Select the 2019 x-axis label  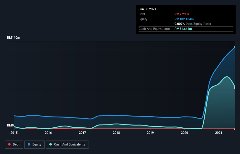tap(150, 133)
